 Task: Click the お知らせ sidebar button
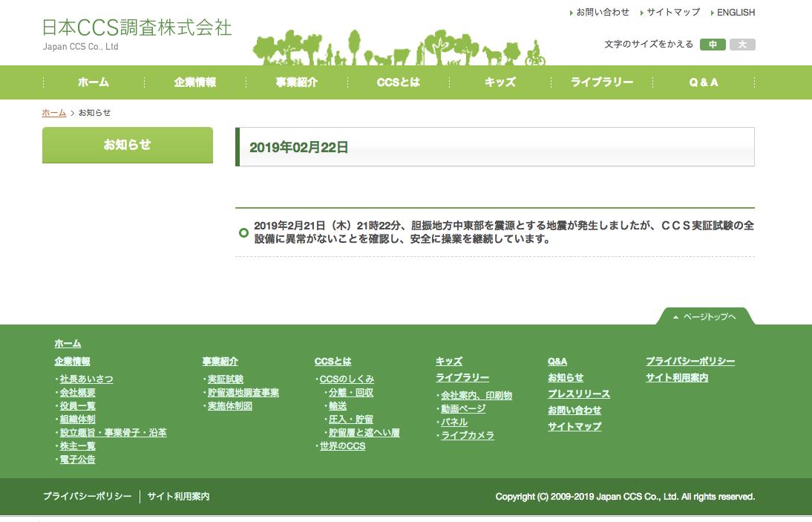pos(128,145)
